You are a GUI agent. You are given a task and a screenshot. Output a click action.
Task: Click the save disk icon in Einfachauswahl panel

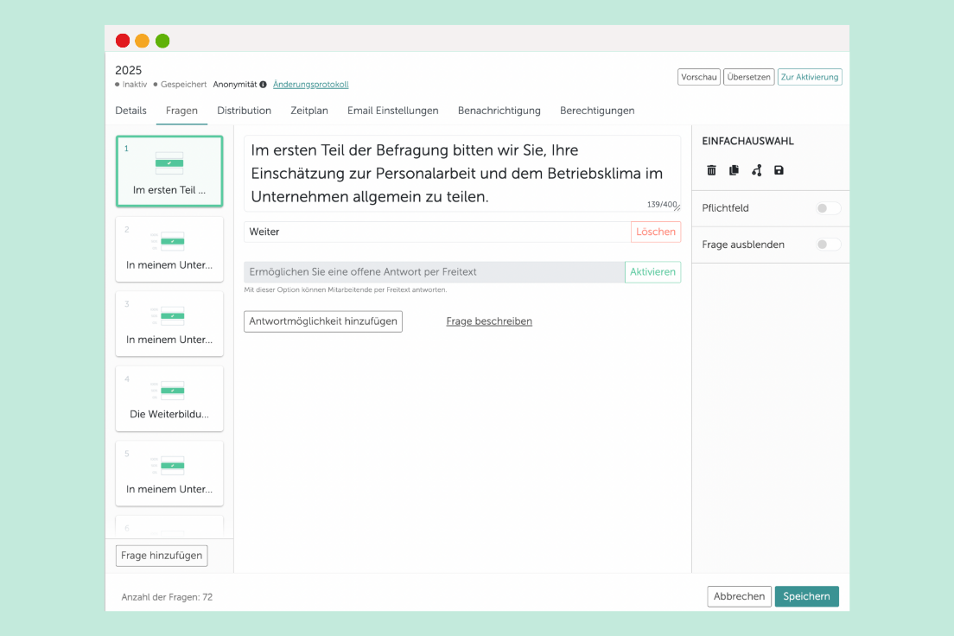pos(779,170)
